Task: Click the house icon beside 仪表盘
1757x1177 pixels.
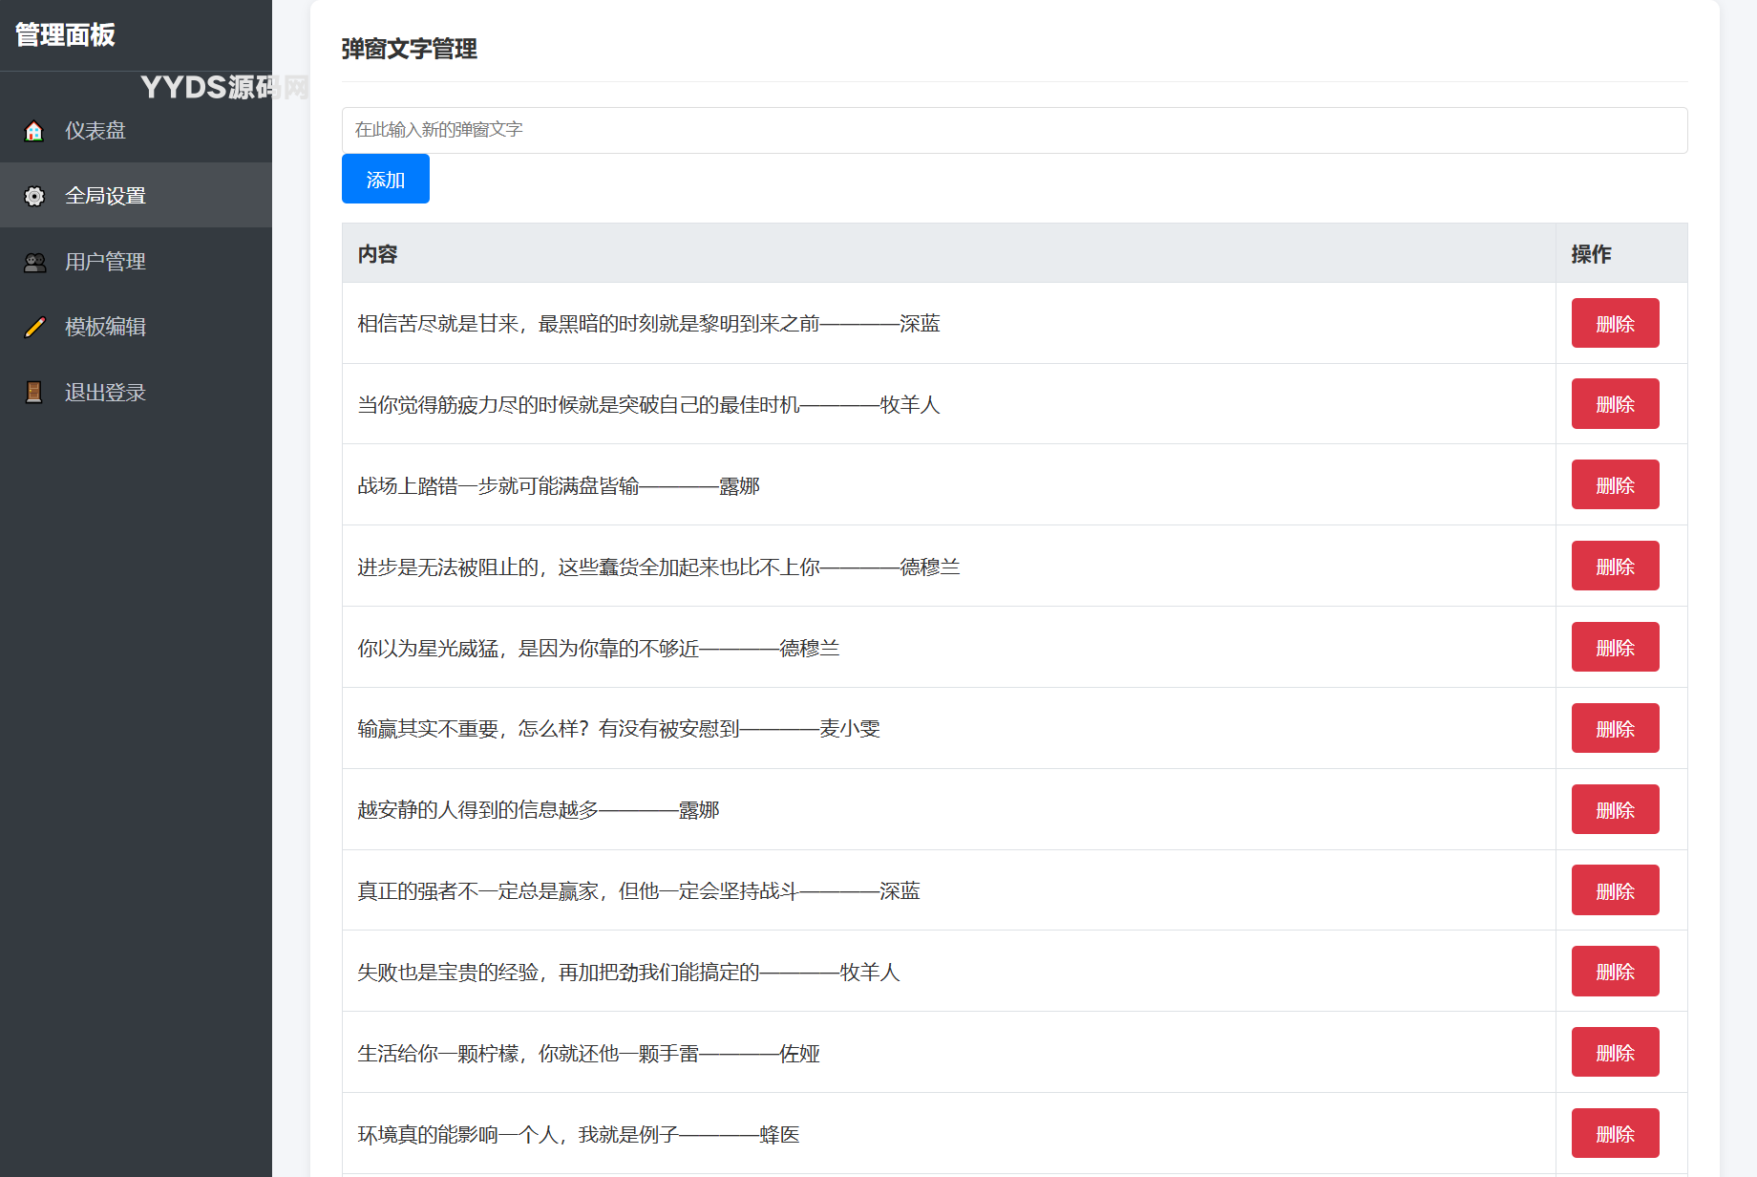Action: (x=34, y=131)
